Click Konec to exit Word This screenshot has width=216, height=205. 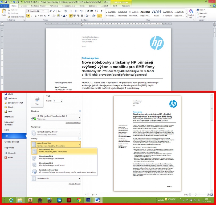(9, 157)
